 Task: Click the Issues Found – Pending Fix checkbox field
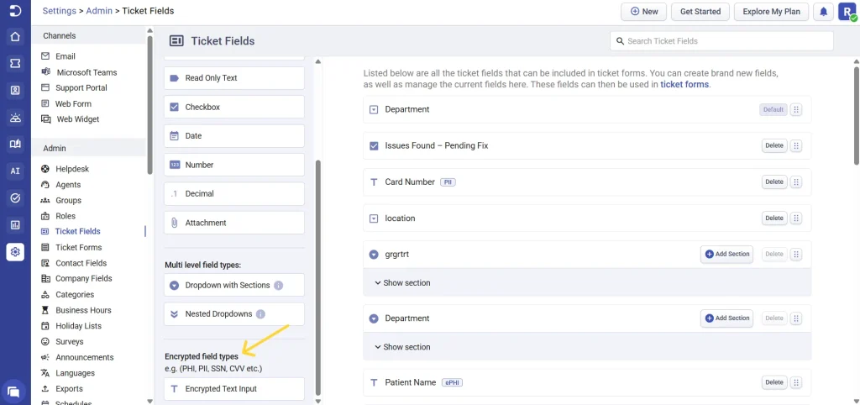tap(436, 145)
